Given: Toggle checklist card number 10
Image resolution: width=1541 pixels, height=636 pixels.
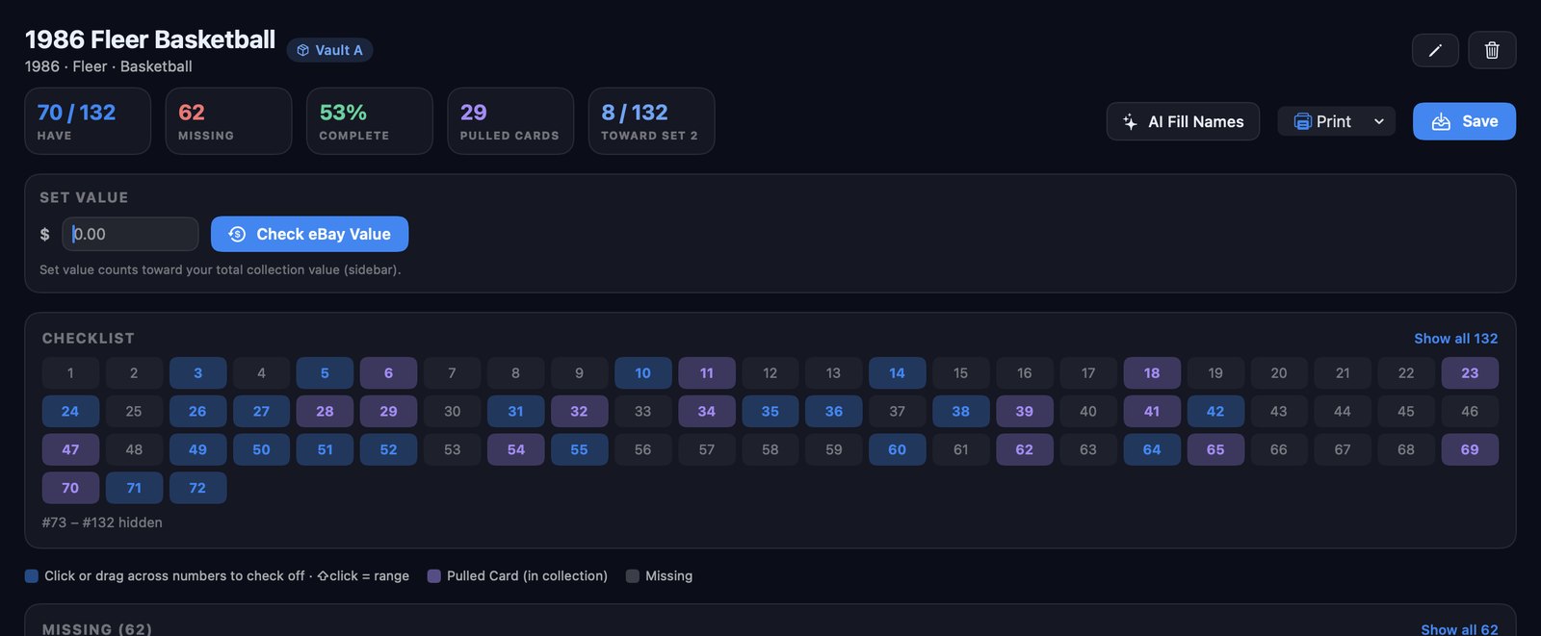Looking at the screenshot, I should click(x=642, y=372).
